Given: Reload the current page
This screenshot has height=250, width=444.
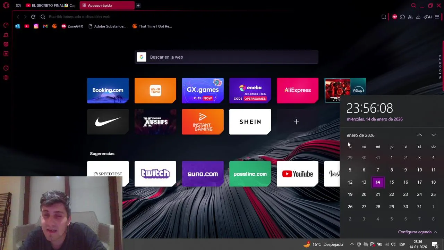Looking at the screenshot, I should pyautogui.click(x=33, y=17).
